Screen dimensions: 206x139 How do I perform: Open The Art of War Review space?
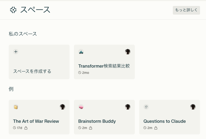click(x=36, y=121)
